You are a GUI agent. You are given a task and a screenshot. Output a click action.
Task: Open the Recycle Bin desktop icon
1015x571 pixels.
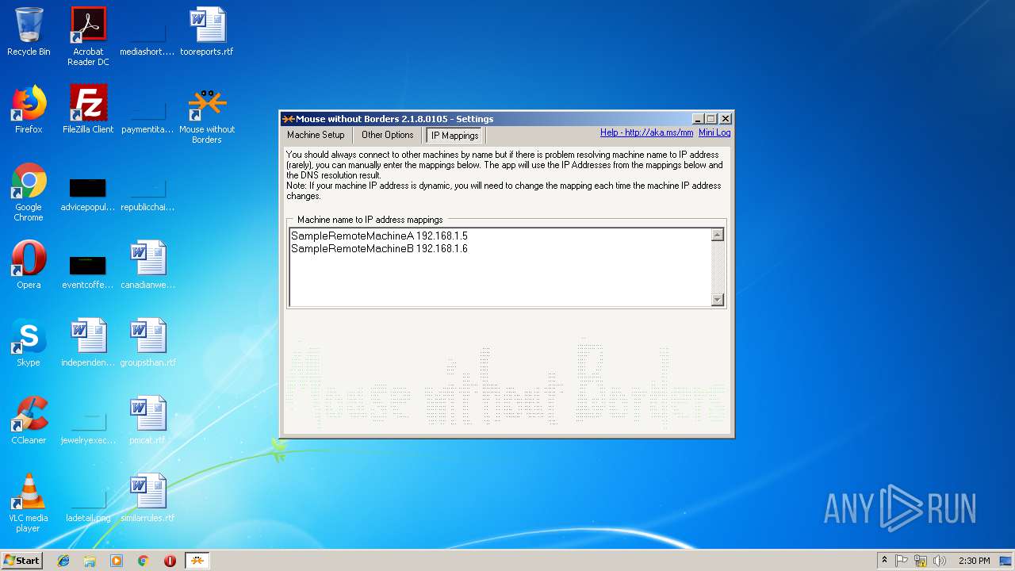[x=29, y=32]
